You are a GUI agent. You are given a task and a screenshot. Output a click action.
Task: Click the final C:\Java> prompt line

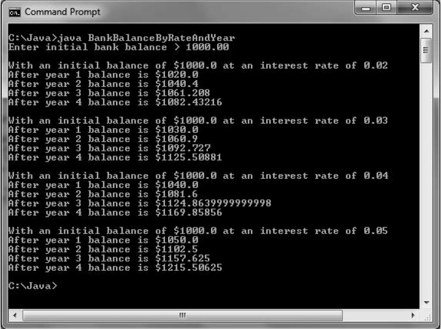33,286
